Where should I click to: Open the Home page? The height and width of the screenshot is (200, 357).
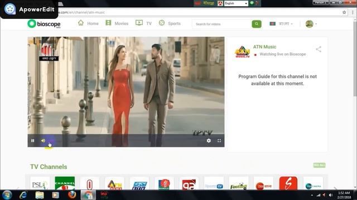point(88,23)
